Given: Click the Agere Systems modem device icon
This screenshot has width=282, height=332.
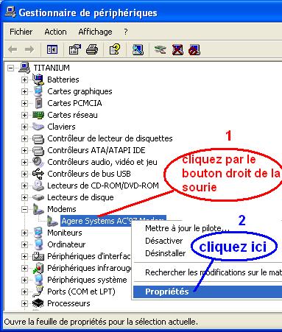Looking at the screenshot, I should [52, 221].
